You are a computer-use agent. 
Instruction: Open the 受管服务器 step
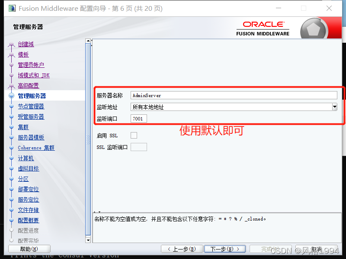click(31, 117)
